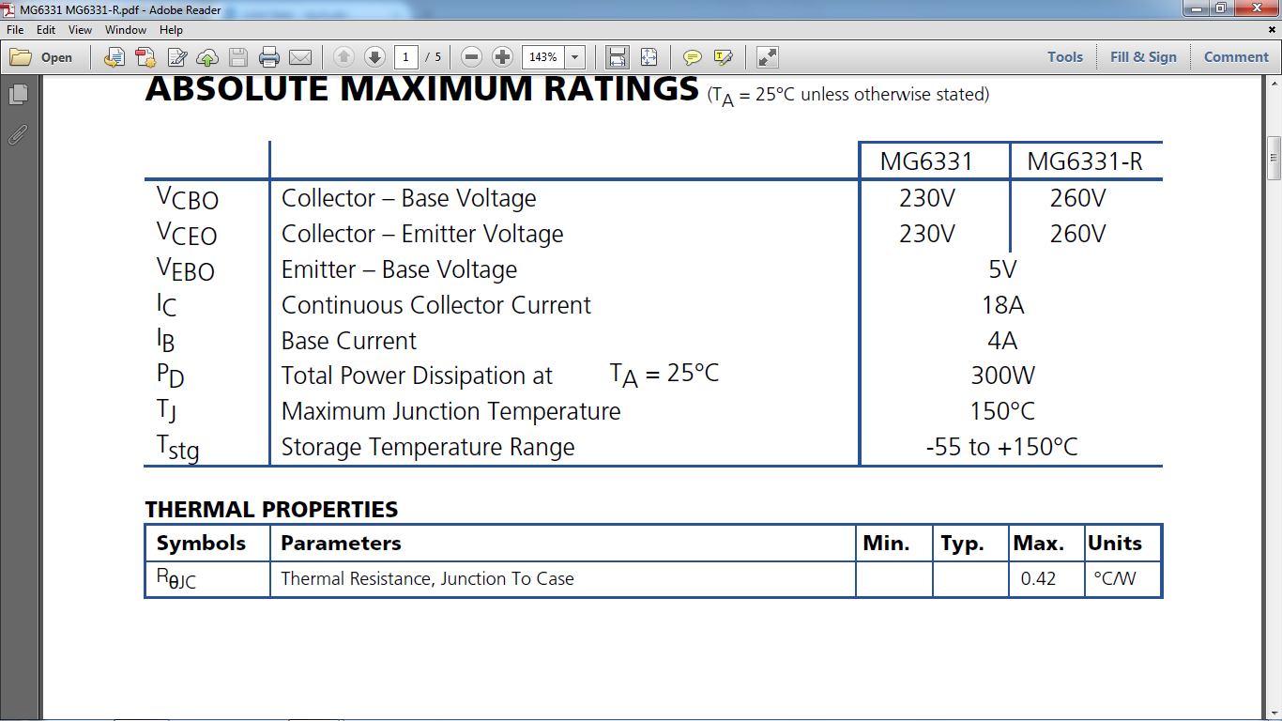Click the Collector – Base Voltage text
1282x721 pixels.
[409, 198]
